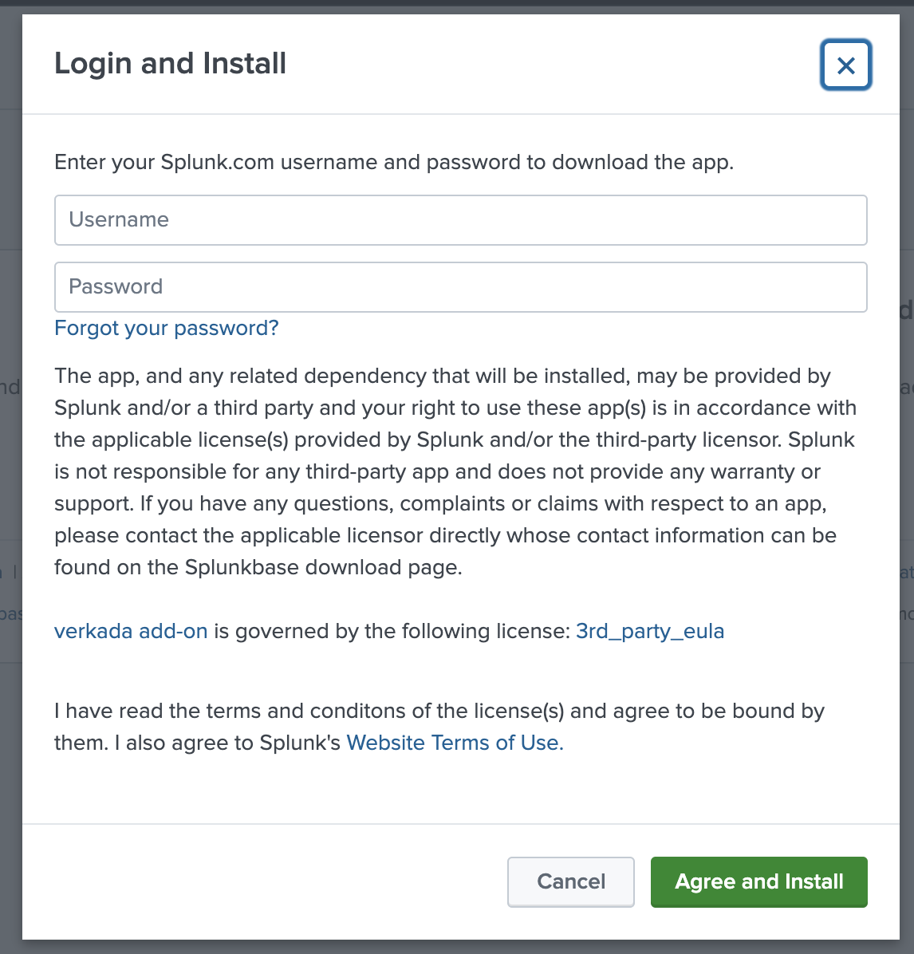
Task: Click the Username input field
Action: [460, 220]
